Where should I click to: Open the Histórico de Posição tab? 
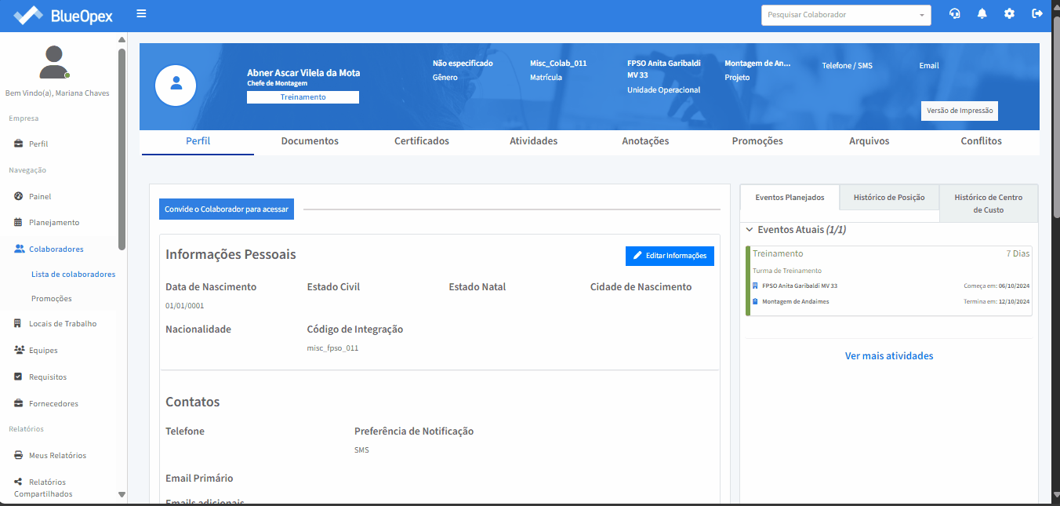point(889,198)
